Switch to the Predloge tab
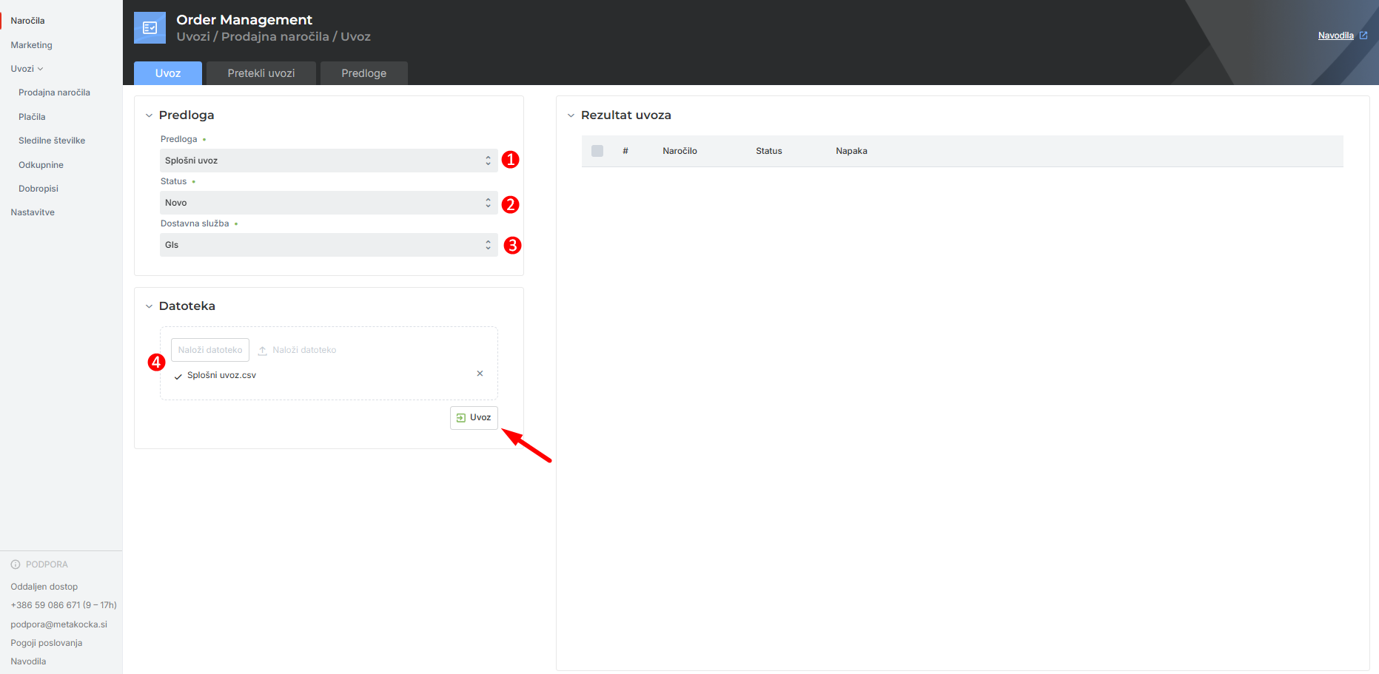Viewport: 1379px width, 674px height. tap(364, 73)
